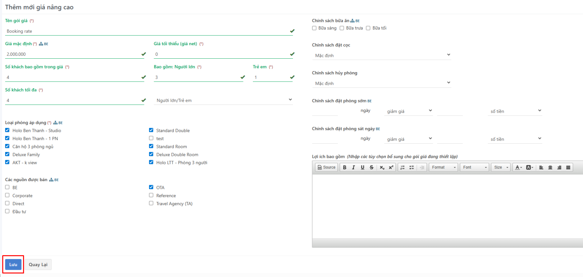Image resolution: width=583 pixels, height=277 pixels.
Task: Uncheck the Standard Double room type
Action: click(x=151, y=130)
